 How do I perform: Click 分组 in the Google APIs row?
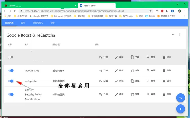coord(103,70)
